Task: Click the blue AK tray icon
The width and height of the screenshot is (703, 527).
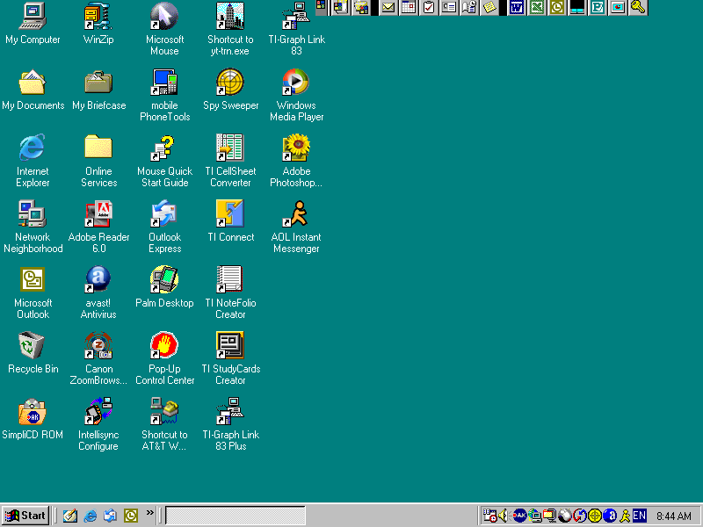Action: (519, 516)
